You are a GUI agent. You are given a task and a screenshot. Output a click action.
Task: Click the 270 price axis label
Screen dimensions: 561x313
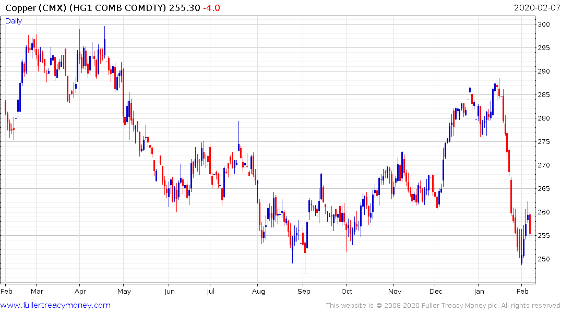point(543,165)
